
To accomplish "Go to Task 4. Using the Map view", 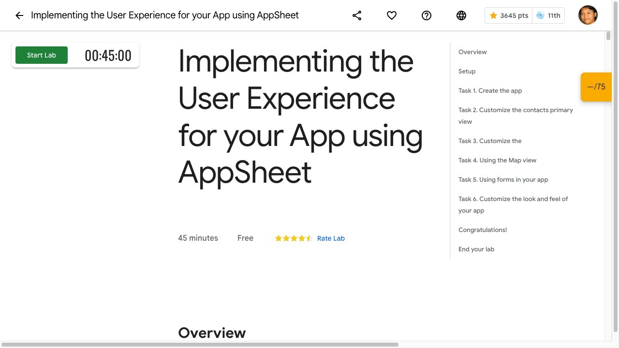I will click(497, 160).
